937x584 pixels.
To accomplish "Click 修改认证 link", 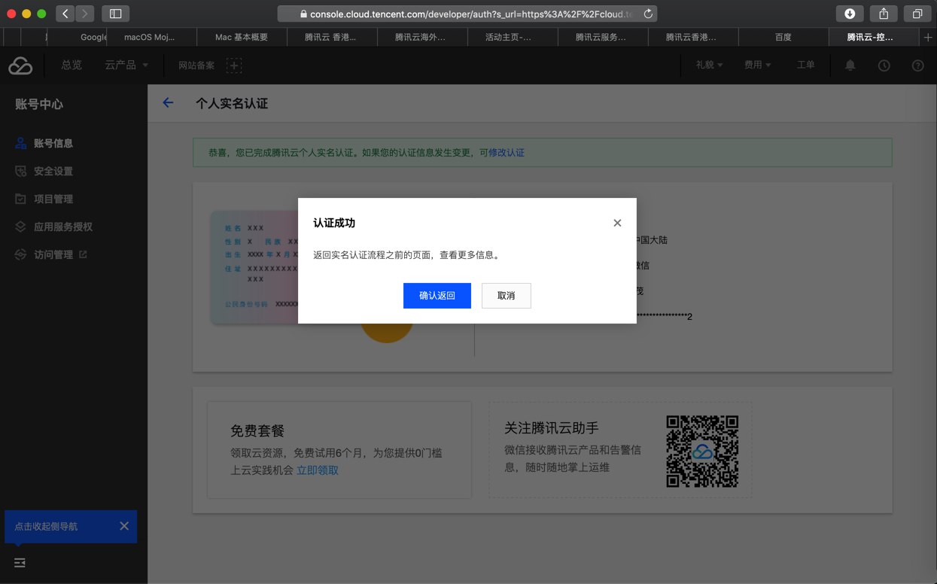I will (x=507, y=153).
